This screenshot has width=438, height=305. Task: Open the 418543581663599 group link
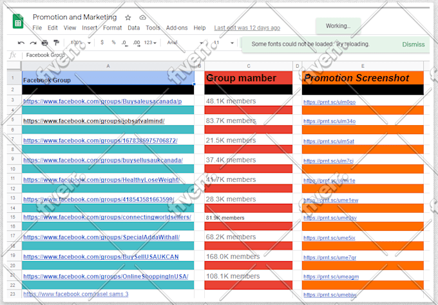[x=99, y=199]
